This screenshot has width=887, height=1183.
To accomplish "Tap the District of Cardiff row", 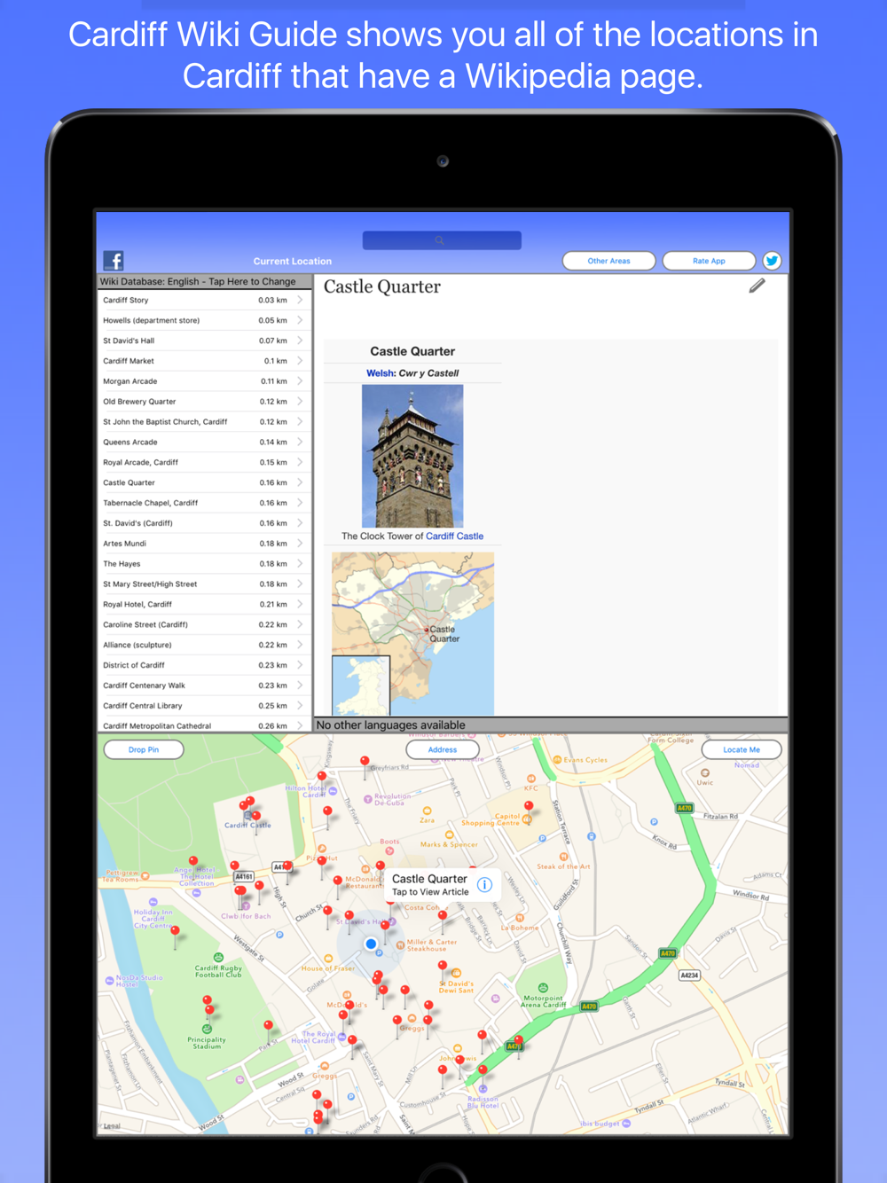I will [204, 665].
